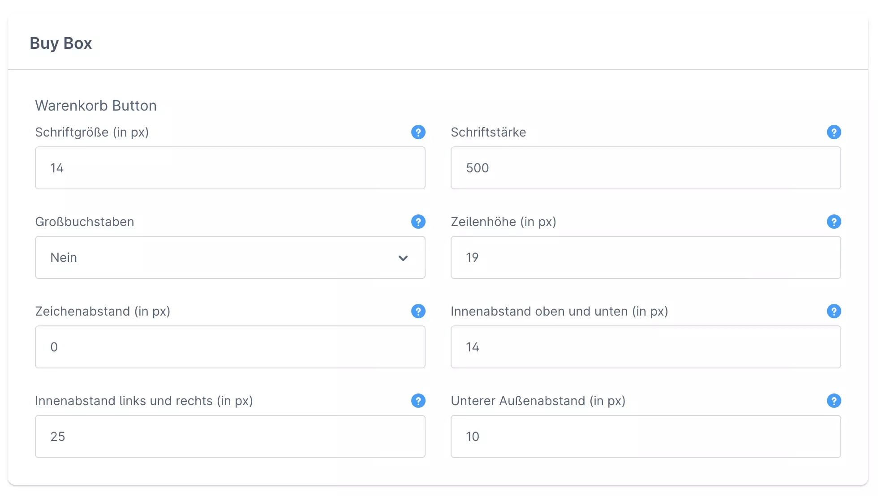Show help for Zeilenhöhe field
This screenshot has width=878, height=496.
pos(834,222)
